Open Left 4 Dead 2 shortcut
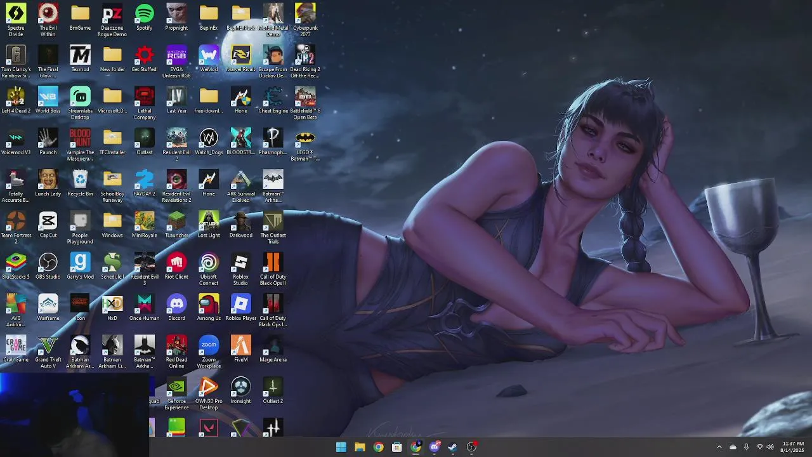 [16, 100]
